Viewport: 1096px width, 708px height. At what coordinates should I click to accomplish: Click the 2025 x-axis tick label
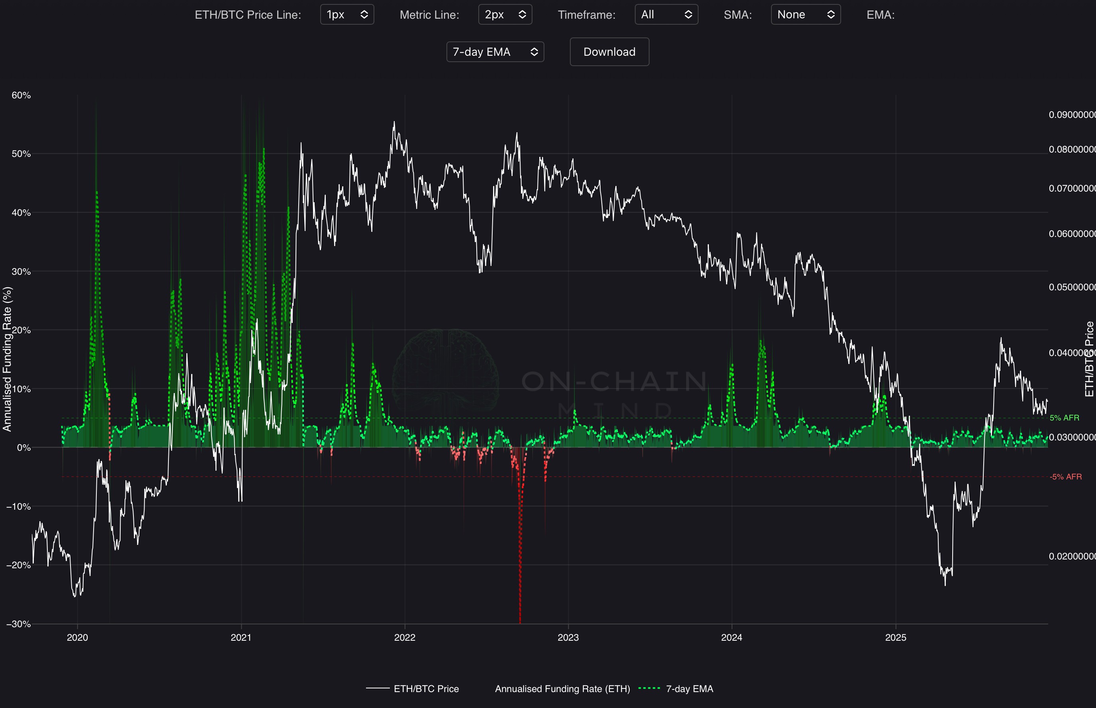(895, 638)
